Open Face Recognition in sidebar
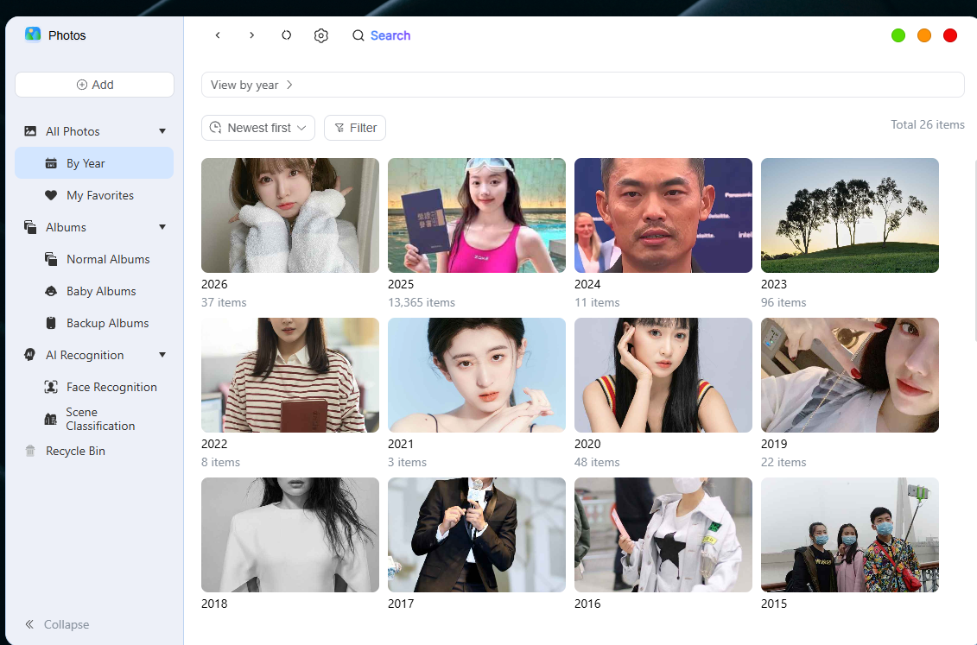This screenshot has width=977, height=645. point(94,387)
